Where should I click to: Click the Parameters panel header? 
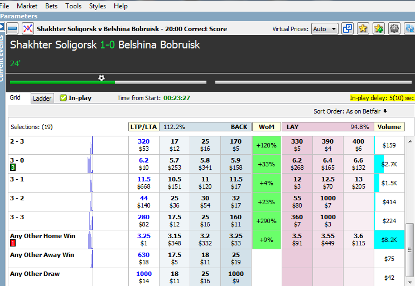click(207, 16)
